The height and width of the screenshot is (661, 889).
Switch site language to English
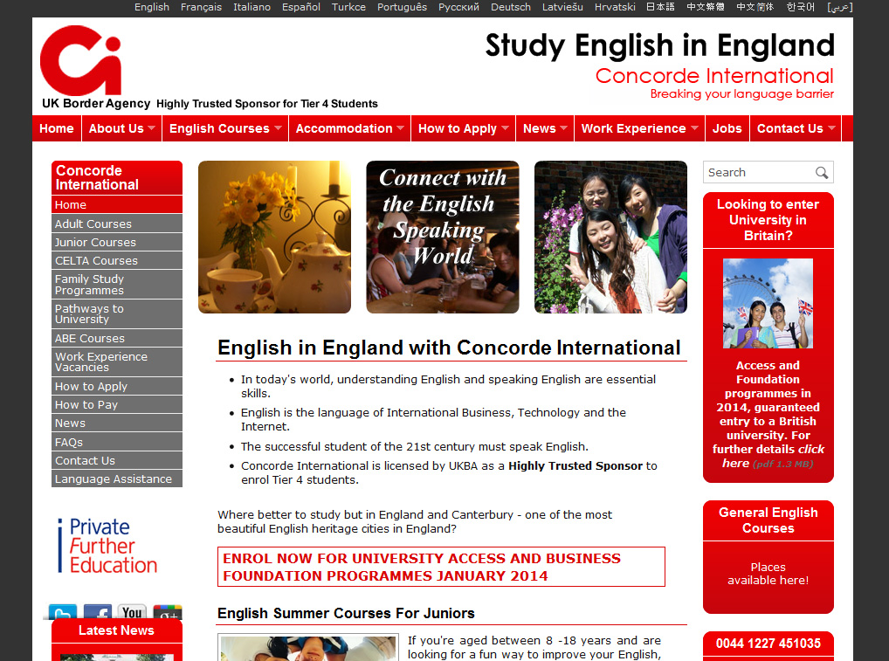coord(152,7)
